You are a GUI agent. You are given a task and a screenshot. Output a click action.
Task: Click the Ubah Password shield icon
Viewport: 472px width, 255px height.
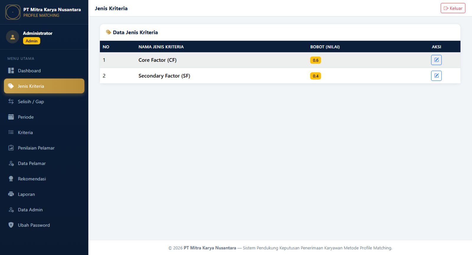click(x=11, y=225)
